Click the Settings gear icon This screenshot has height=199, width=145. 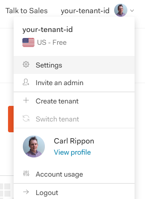click(26, 64)
